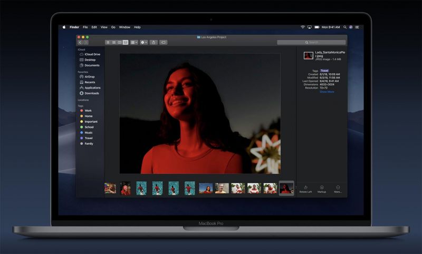Select the first colorful thumbnail in filmstrip
Screen dimensions: 422x254
pyautogui.click(x=110, y=188)
